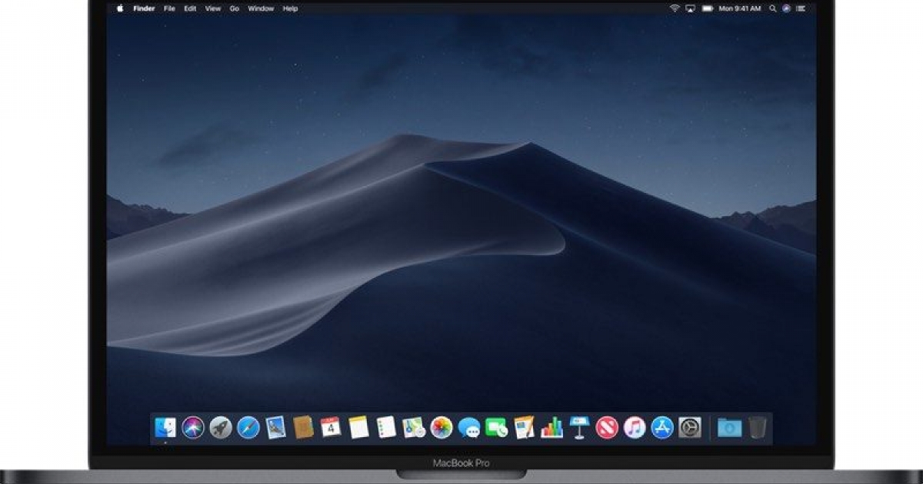Open Photos colorful pinwheel in Dock
The height and width of the screenshot is (484, 923).
pyautogui.click(x=442, y=427)
